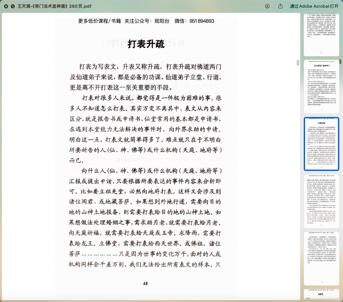Select the highlighted 打表升疏 page thumbnail

pos(321,144)
